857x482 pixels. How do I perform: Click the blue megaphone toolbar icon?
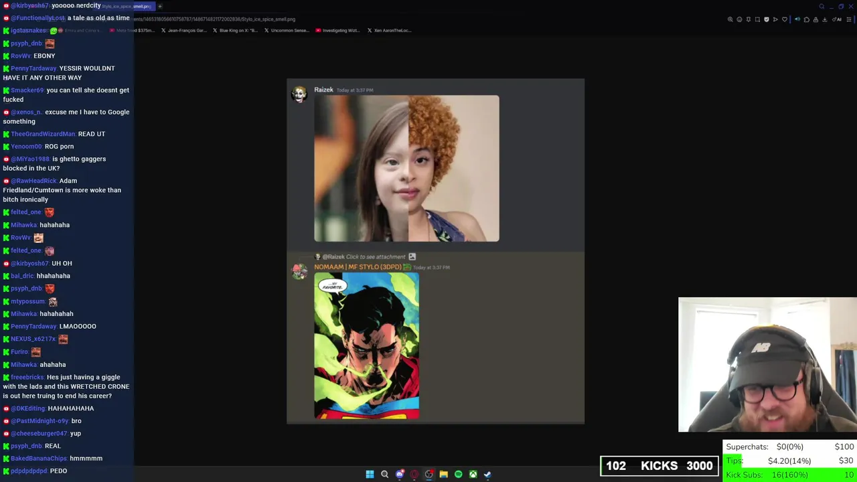(x=797, y=19)
